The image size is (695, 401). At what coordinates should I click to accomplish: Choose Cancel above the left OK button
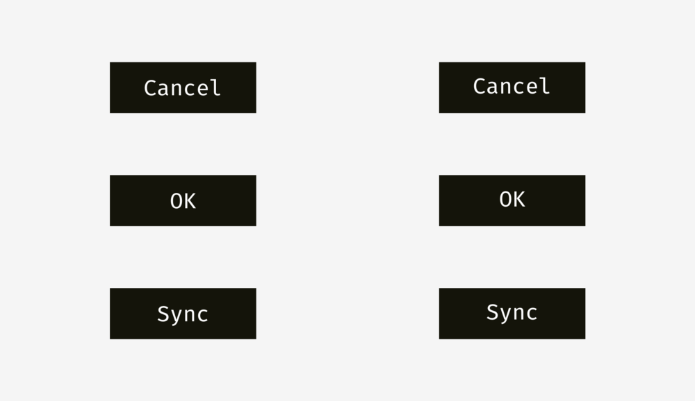click(x=183, y=87)
